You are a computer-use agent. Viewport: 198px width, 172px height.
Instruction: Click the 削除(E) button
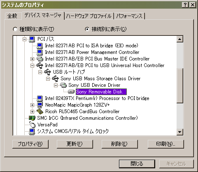click(119, 144)
